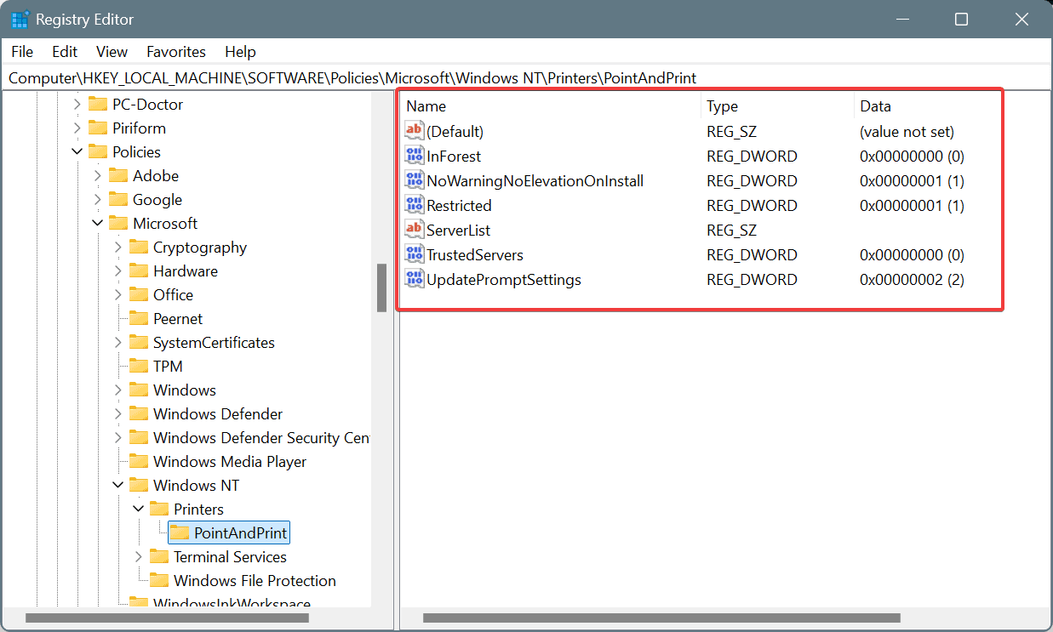1053x632 pixels.
Task: Click the tree pane vertical scrollbar thumb
Action: 382,288
